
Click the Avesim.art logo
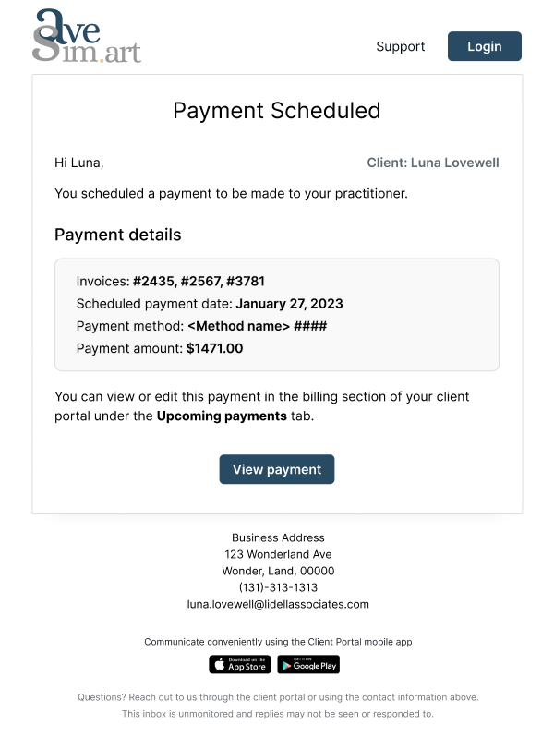(86, 37)
